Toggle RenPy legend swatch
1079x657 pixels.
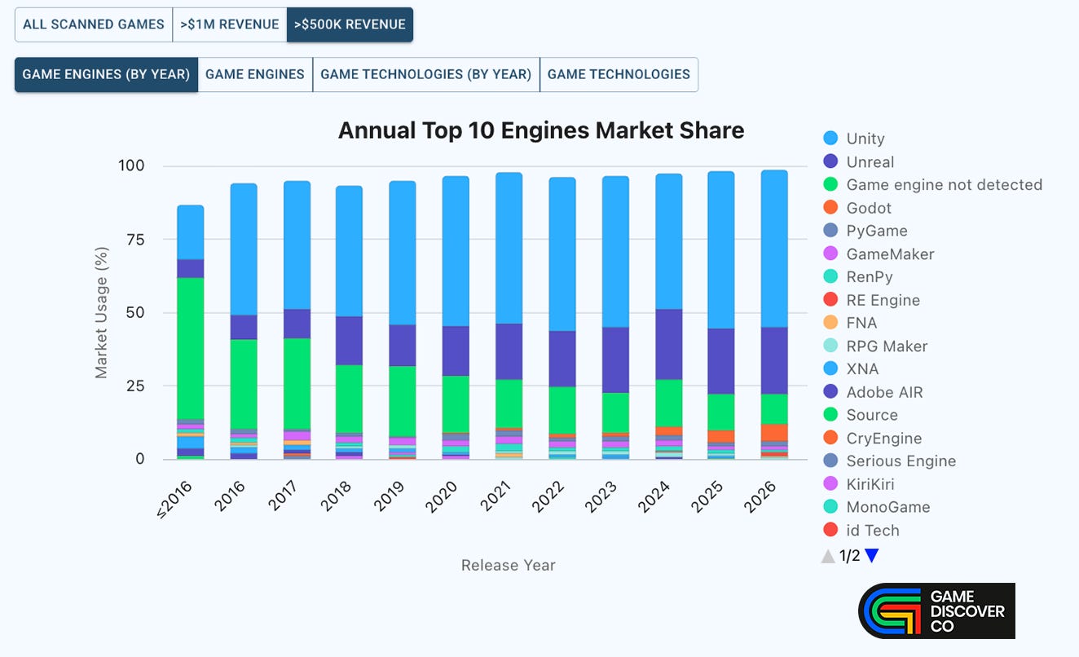click(830, 277)
